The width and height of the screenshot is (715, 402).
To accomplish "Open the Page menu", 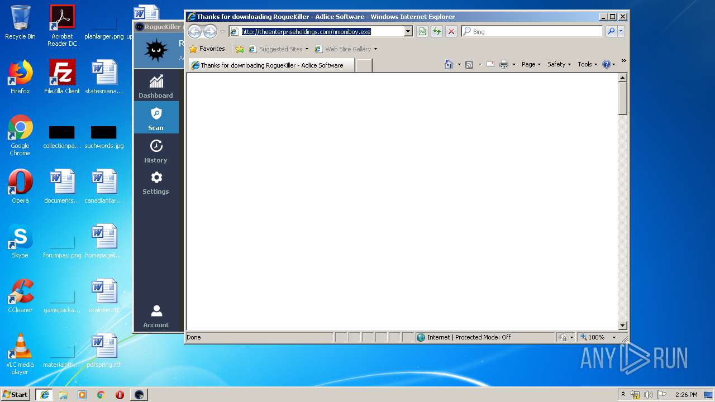I will click(531, 64).
